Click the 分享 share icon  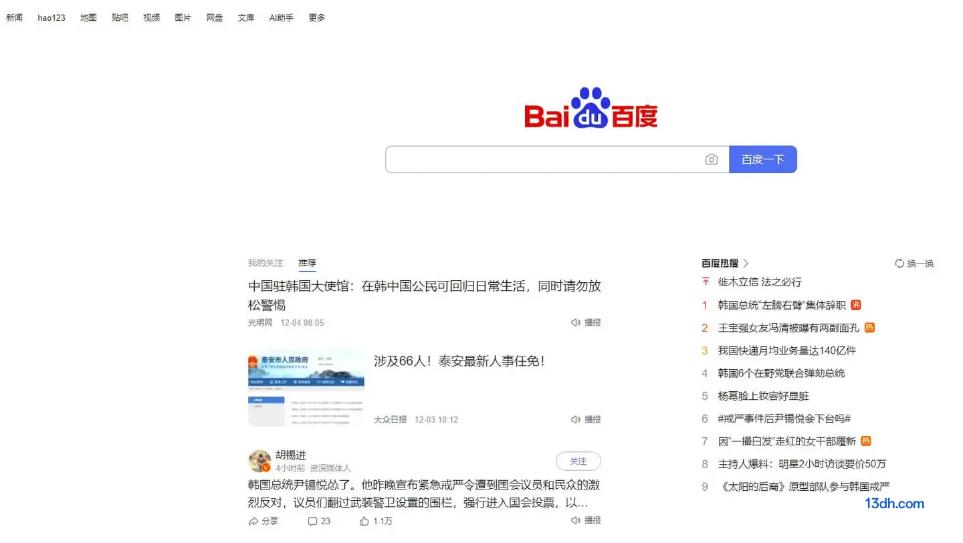(253, 521)
